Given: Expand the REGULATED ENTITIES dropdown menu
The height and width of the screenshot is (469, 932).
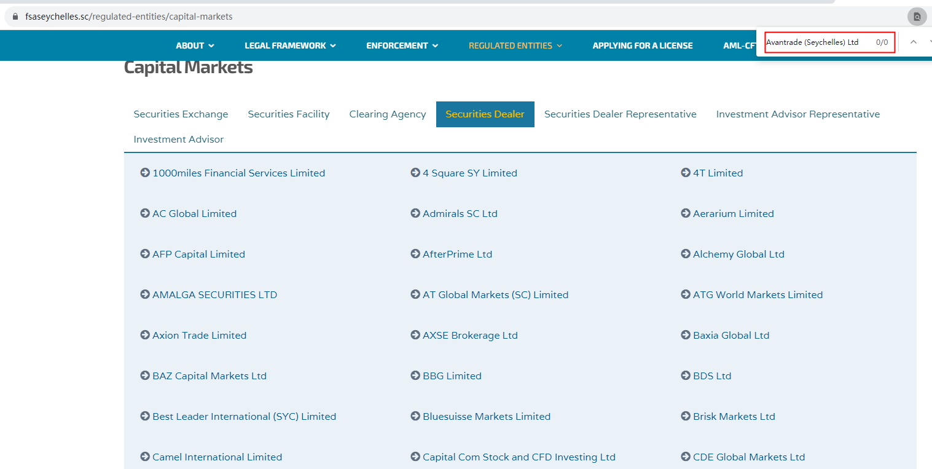Looking at the screenshot, I should click(515, 45).
